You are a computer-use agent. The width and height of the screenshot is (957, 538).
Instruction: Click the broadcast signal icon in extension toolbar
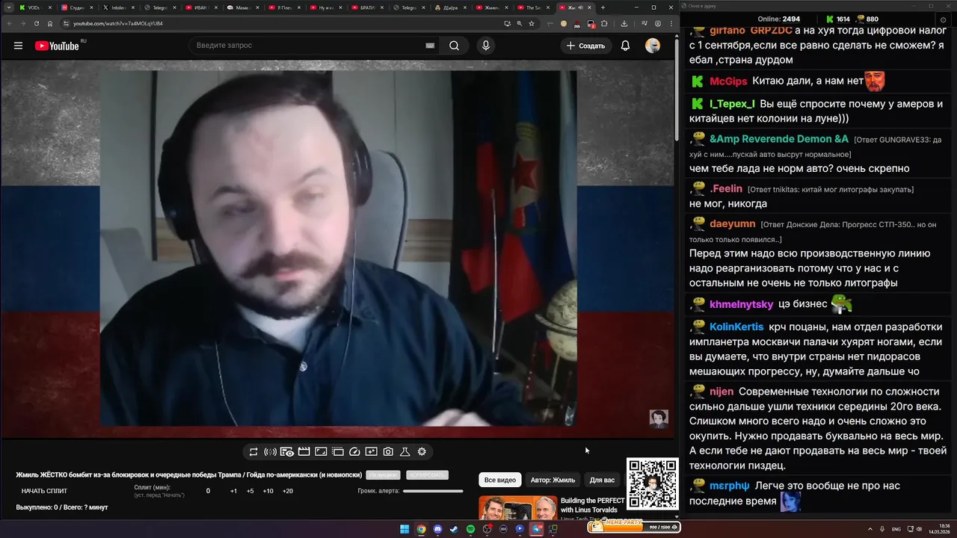point(270,451)
